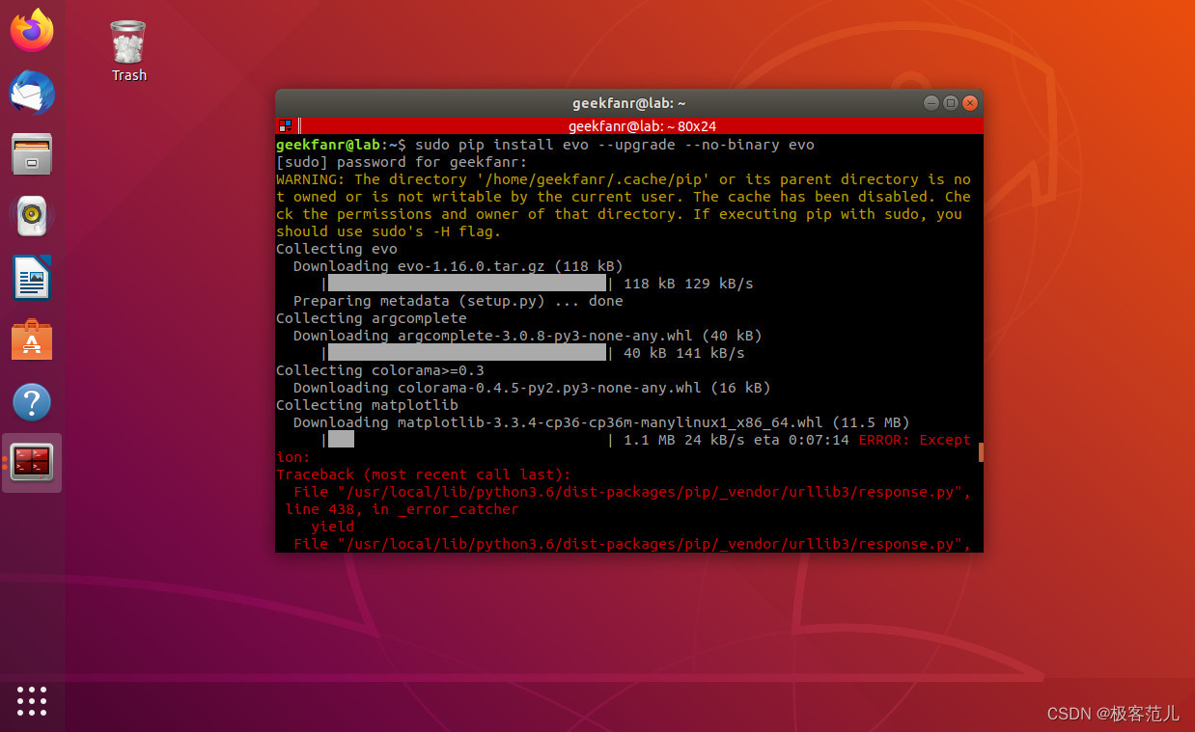Launch Thunderbird mail from the dock
This screenshot has width=1195, height=732.
pyautogui.click(x=32, y=94)
